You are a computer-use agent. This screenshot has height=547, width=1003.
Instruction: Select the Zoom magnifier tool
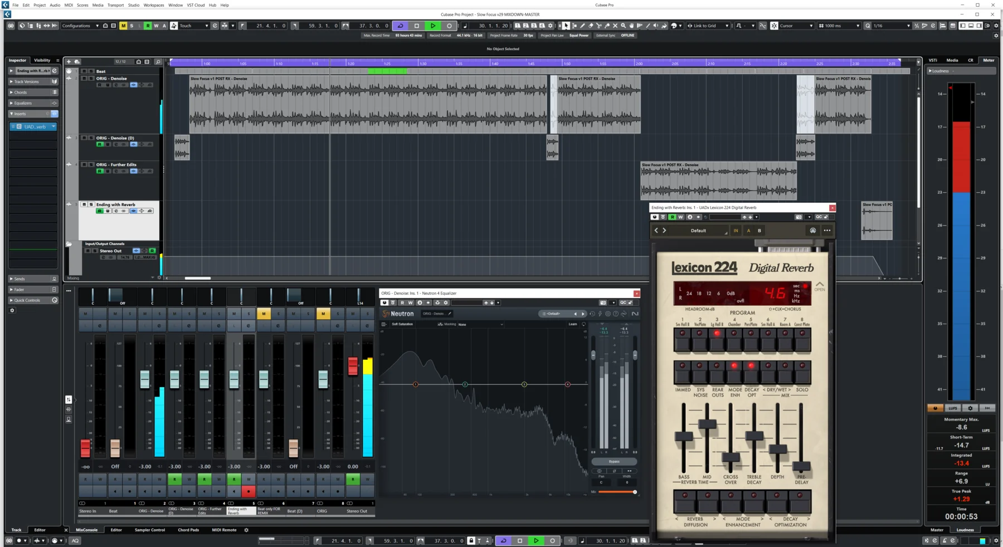tap(623, 26)
